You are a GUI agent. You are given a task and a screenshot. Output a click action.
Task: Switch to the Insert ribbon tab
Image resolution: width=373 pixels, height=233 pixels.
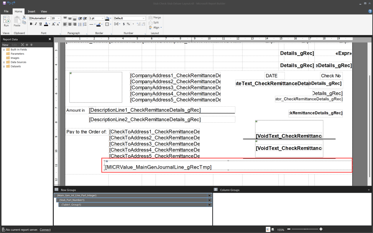[x=31, y=11]
